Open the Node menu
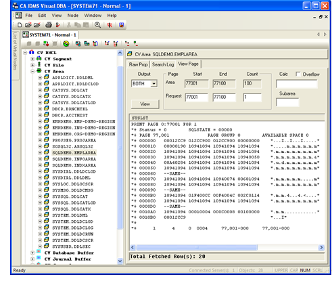The image size is (332, 281). click(73, 16)
